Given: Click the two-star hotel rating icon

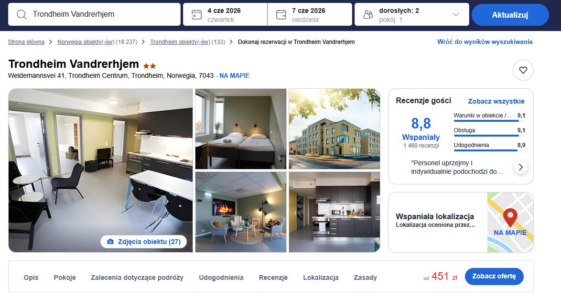Looking at the screenshot, I should coord(150,66).
